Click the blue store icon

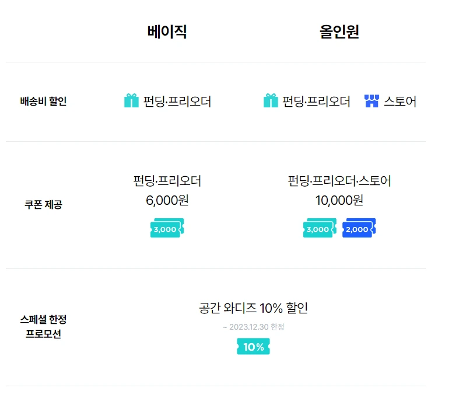(372, 101)
